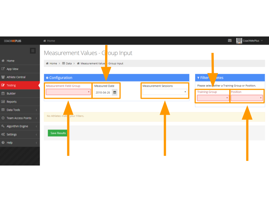Toggle the sidebar hamburger button
This screenshot has width=269, height=202.
(33, 51)
